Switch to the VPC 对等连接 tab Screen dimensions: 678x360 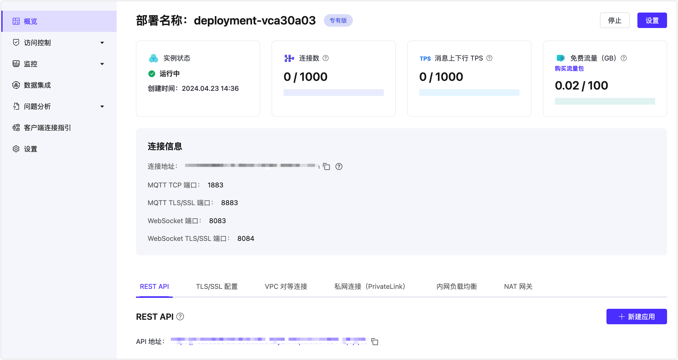286,286
